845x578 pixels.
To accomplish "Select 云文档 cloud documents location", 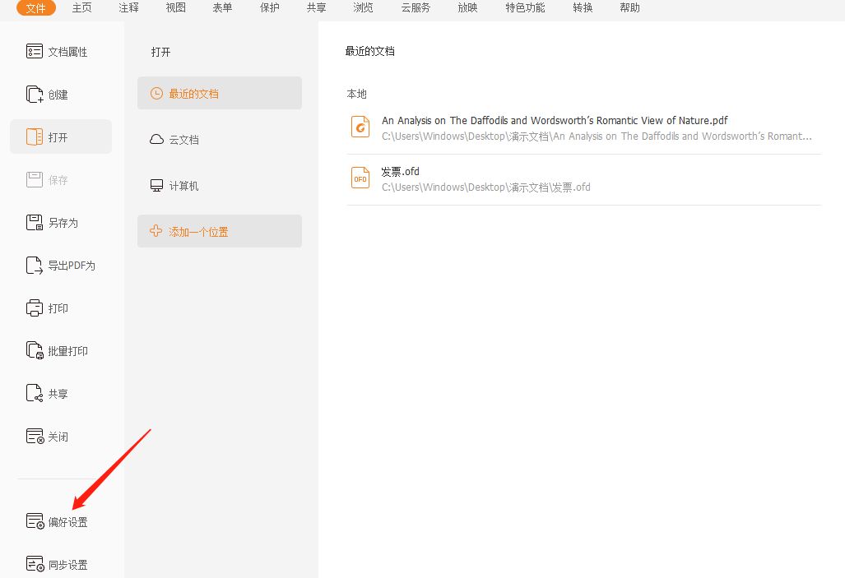I will [183, 140].
